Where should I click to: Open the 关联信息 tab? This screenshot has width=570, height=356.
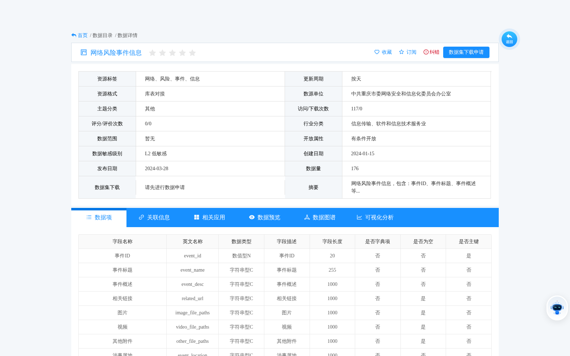pos(154,218)
